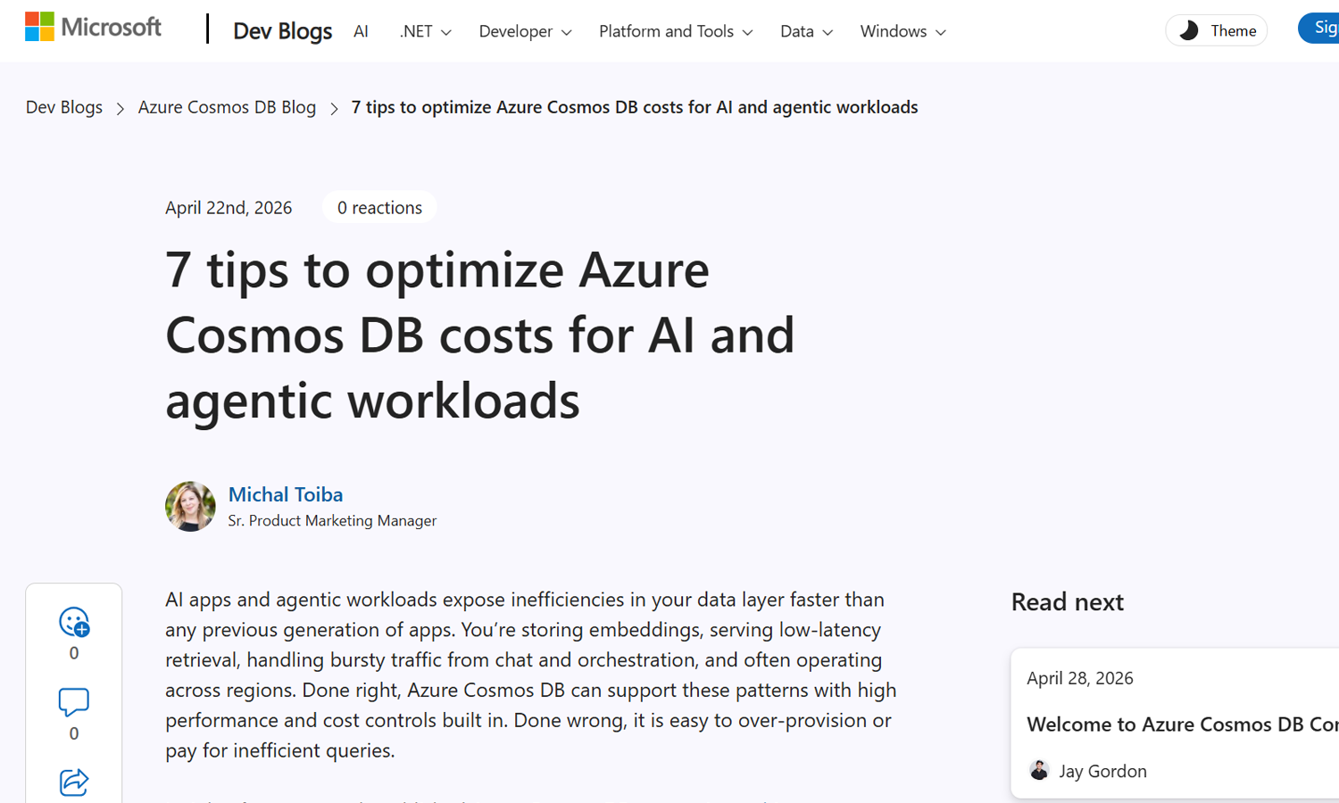Go to Dev Blogs home title
This screenshot has width=1339, height=803.
click(x=282, y=31)
